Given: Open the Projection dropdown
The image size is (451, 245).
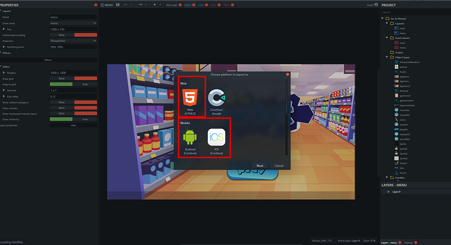Looking at the screenshot, I should pos(73,41).
